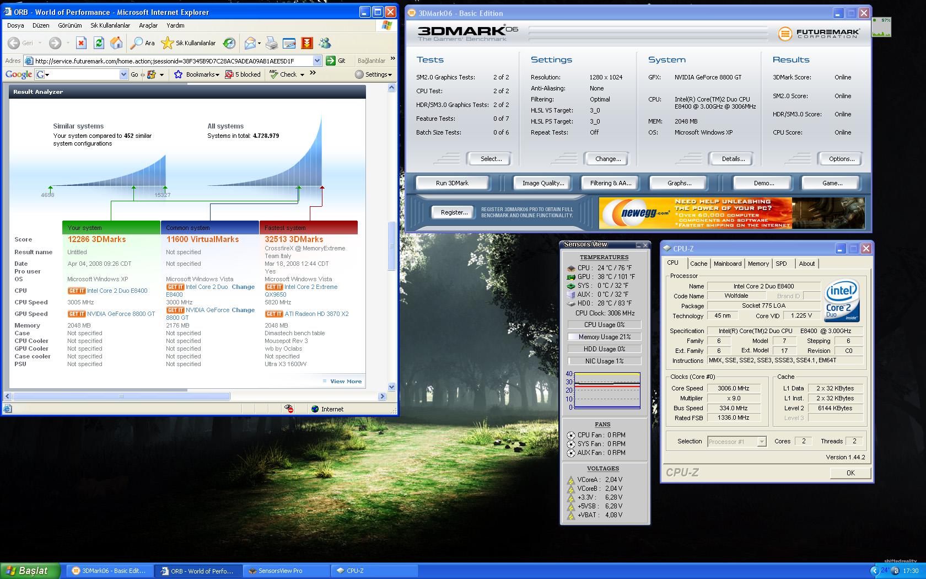926x579 pixels.
Task: Click Run 3DMark button
Action: click(452, 183)
